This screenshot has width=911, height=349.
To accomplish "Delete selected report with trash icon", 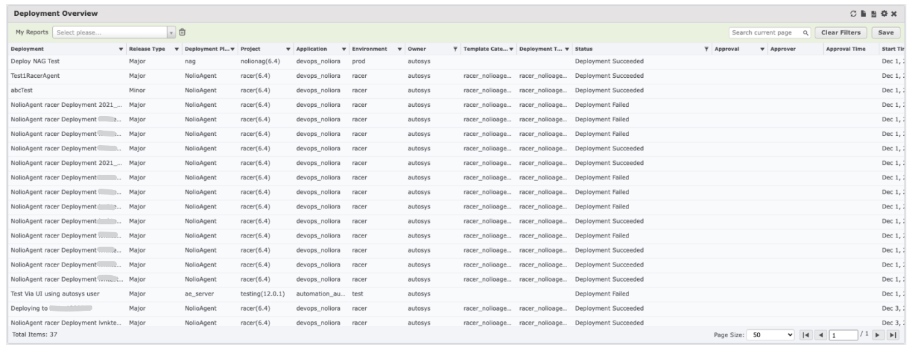I will click(183, 32).
